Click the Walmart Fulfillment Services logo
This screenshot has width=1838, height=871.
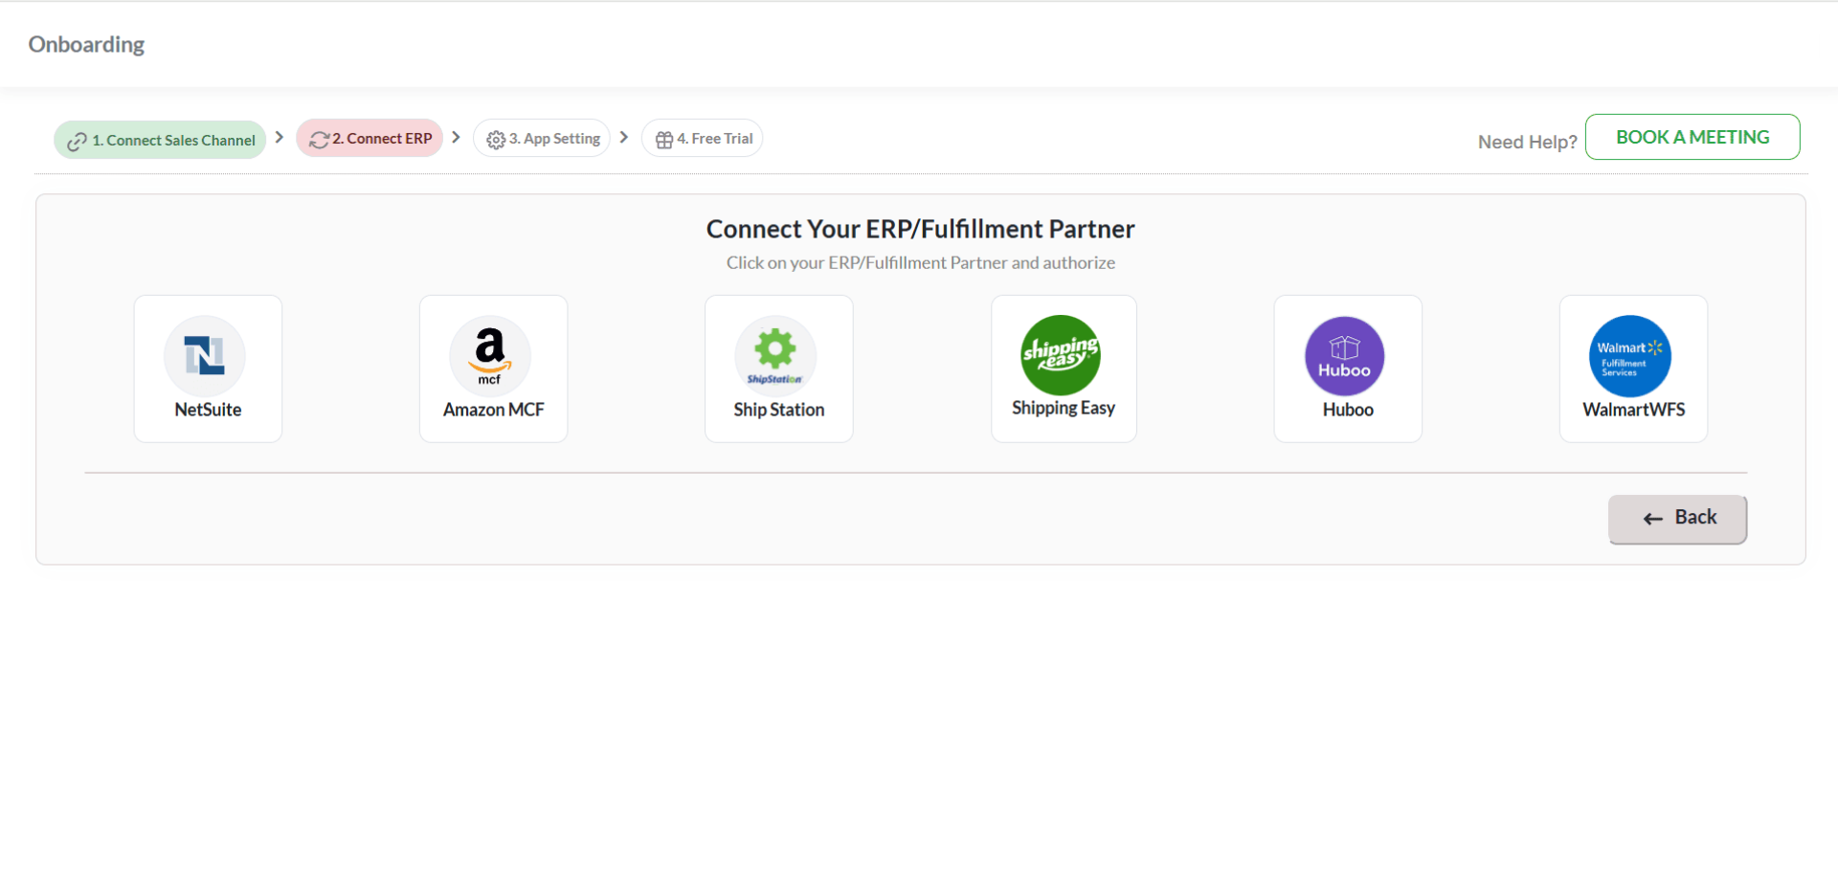[x=1630, y=356]
